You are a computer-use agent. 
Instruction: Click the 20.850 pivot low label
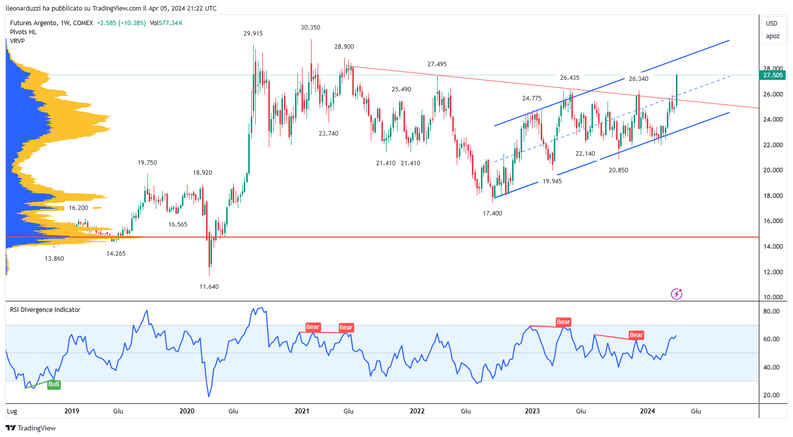(x=619, y=170)
